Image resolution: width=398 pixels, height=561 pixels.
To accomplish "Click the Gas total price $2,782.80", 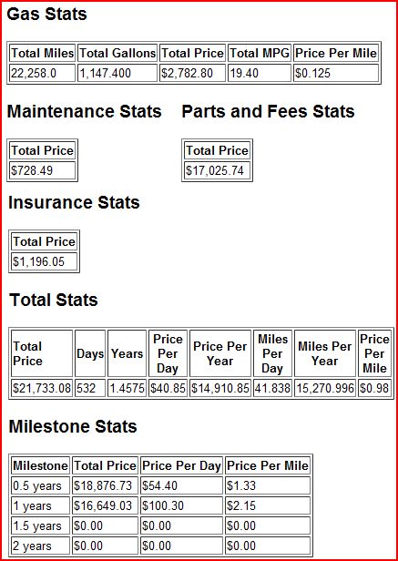I will pyautogui.click(x=192, y=74).
